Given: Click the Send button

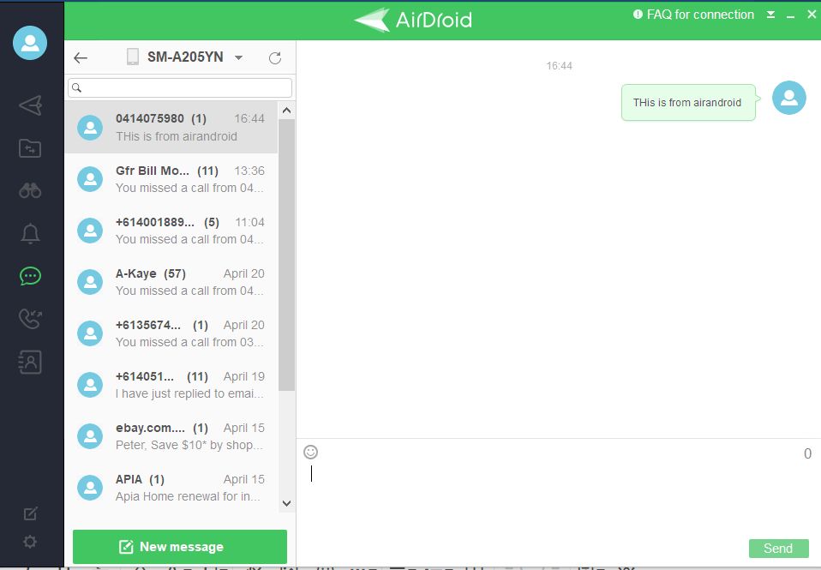Looking at the screenshot, I should tap(778, 548).
